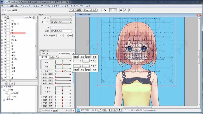This screenshot has width=203, height=114.
Task: Open the テクスチャ menu
Action: tap(56, 6)
